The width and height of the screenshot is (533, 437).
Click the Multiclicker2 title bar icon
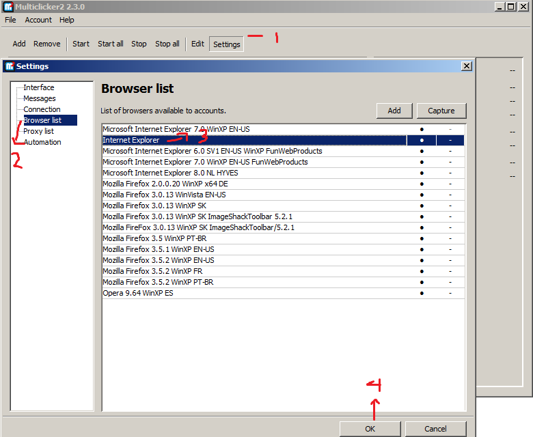[x=8, y=6]
